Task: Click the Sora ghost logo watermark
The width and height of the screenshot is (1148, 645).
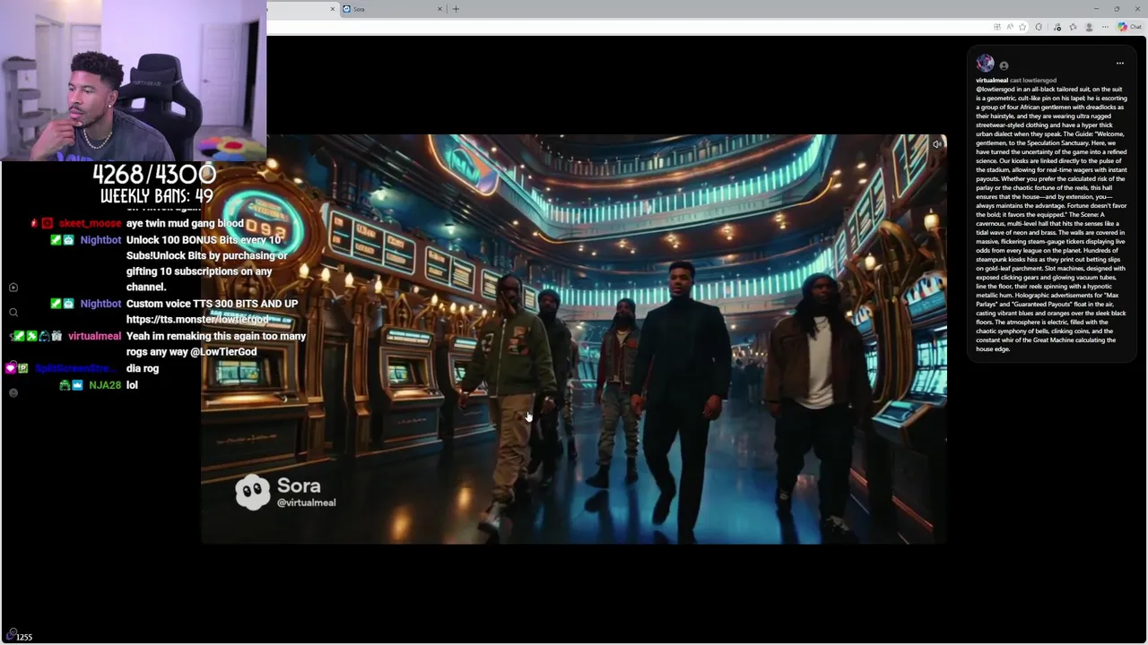Action: [x=252, y=492]
